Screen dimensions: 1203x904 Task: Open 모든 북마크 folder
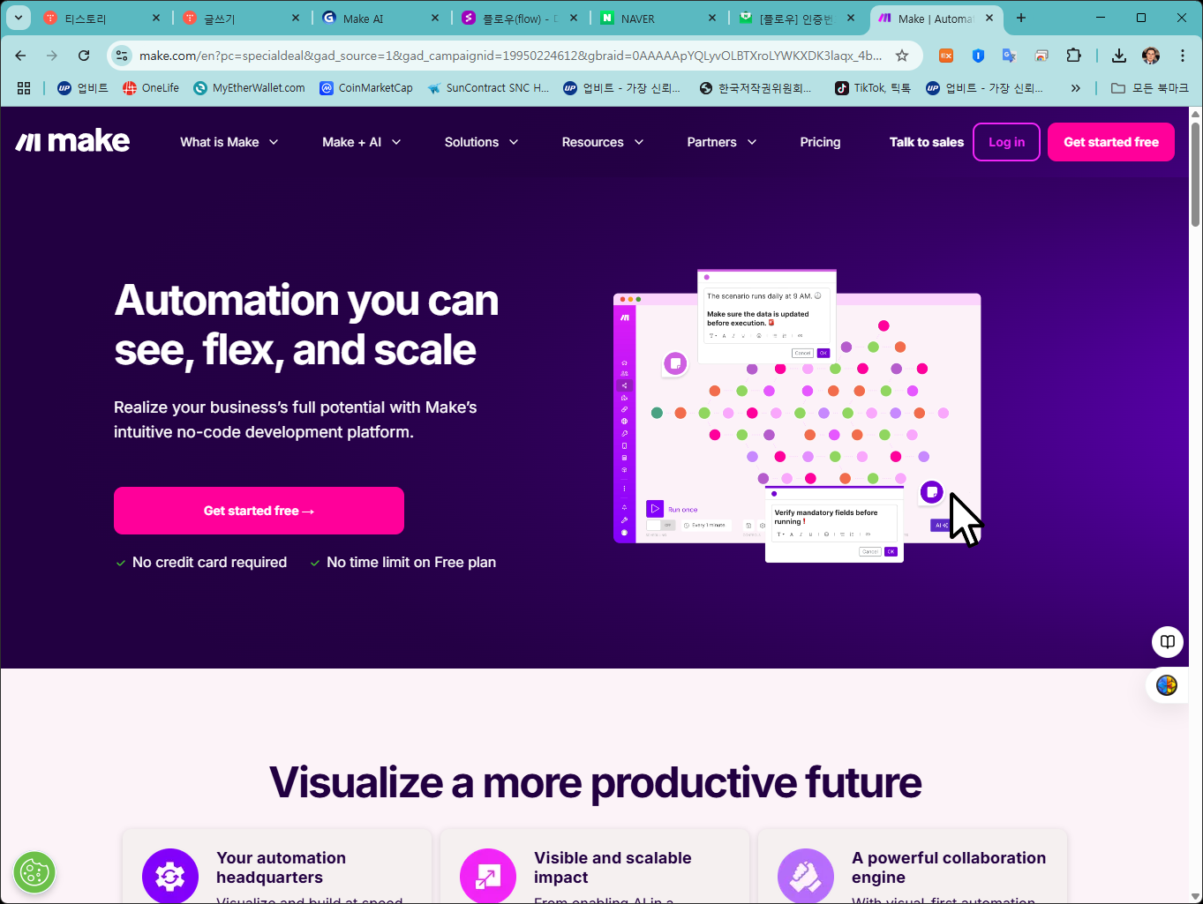(x=1150, y=88)
